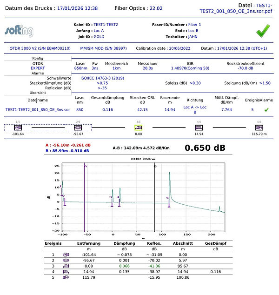
Task: Click the Messdauer value 20.0s
Action: pos(148,68)
